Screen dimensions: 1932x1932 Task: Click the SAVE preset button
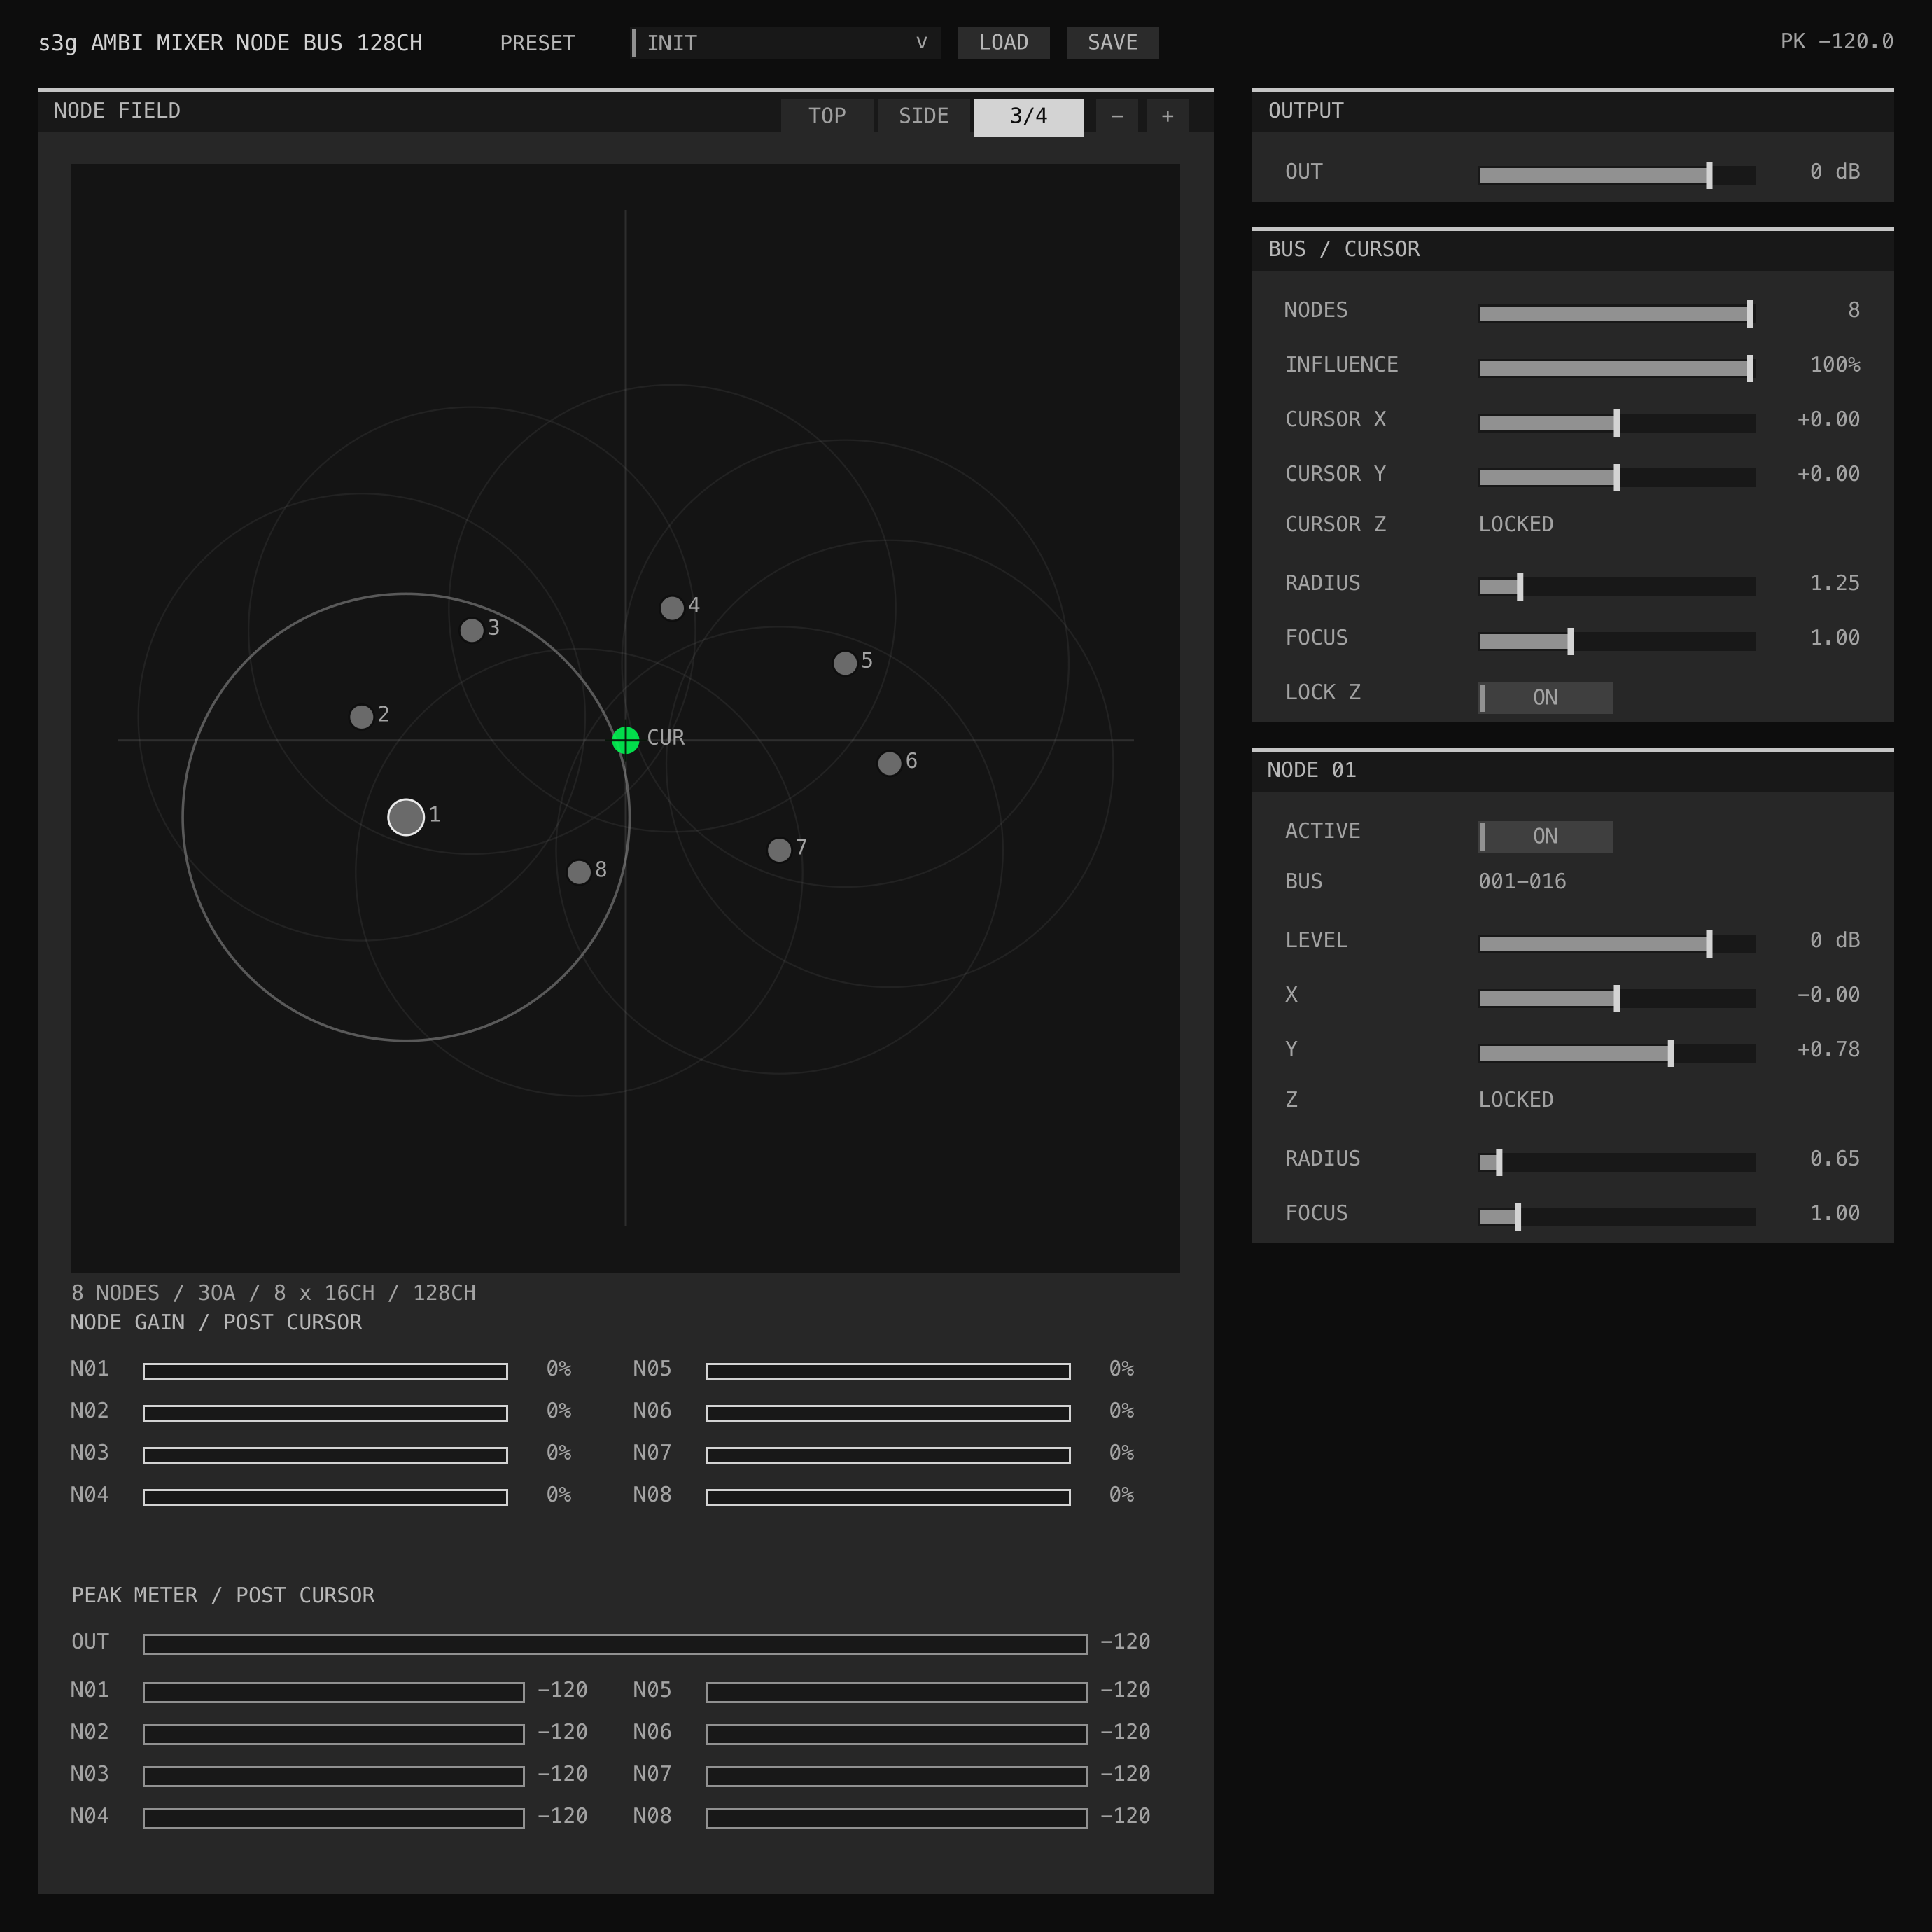tap(1112, 43)
